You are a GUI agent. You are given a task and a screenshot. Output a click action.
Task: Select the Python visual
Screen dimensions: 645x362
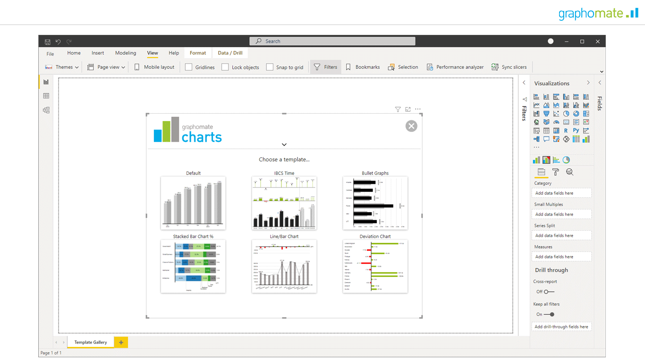(x=576, y=131)
